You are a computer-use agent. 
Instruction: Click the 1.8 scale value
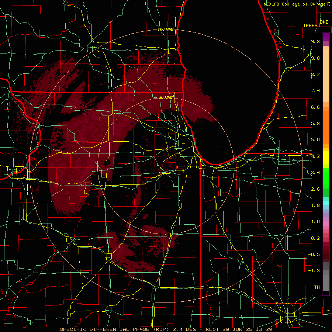[x=315, y=205]
